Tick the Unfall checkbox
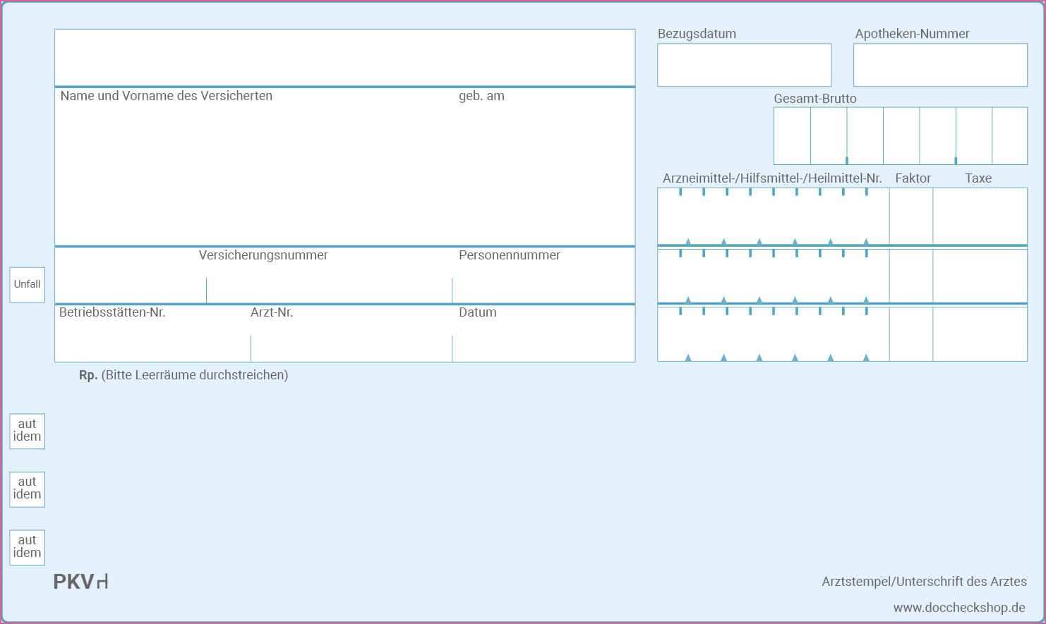Image resolution: width=1046 pixels, height=624 pixels. 27,285
